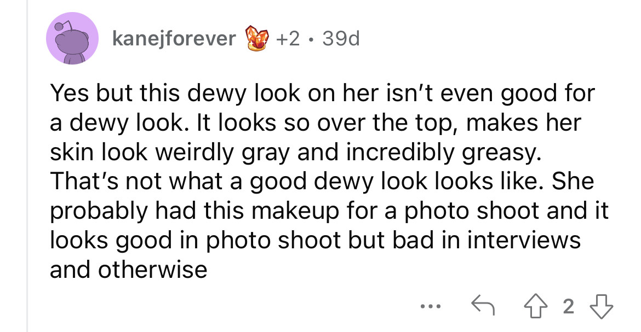Click the comment's first line starting "Yes but"
Screen dimensions: 641x332
tap(322, 94)
